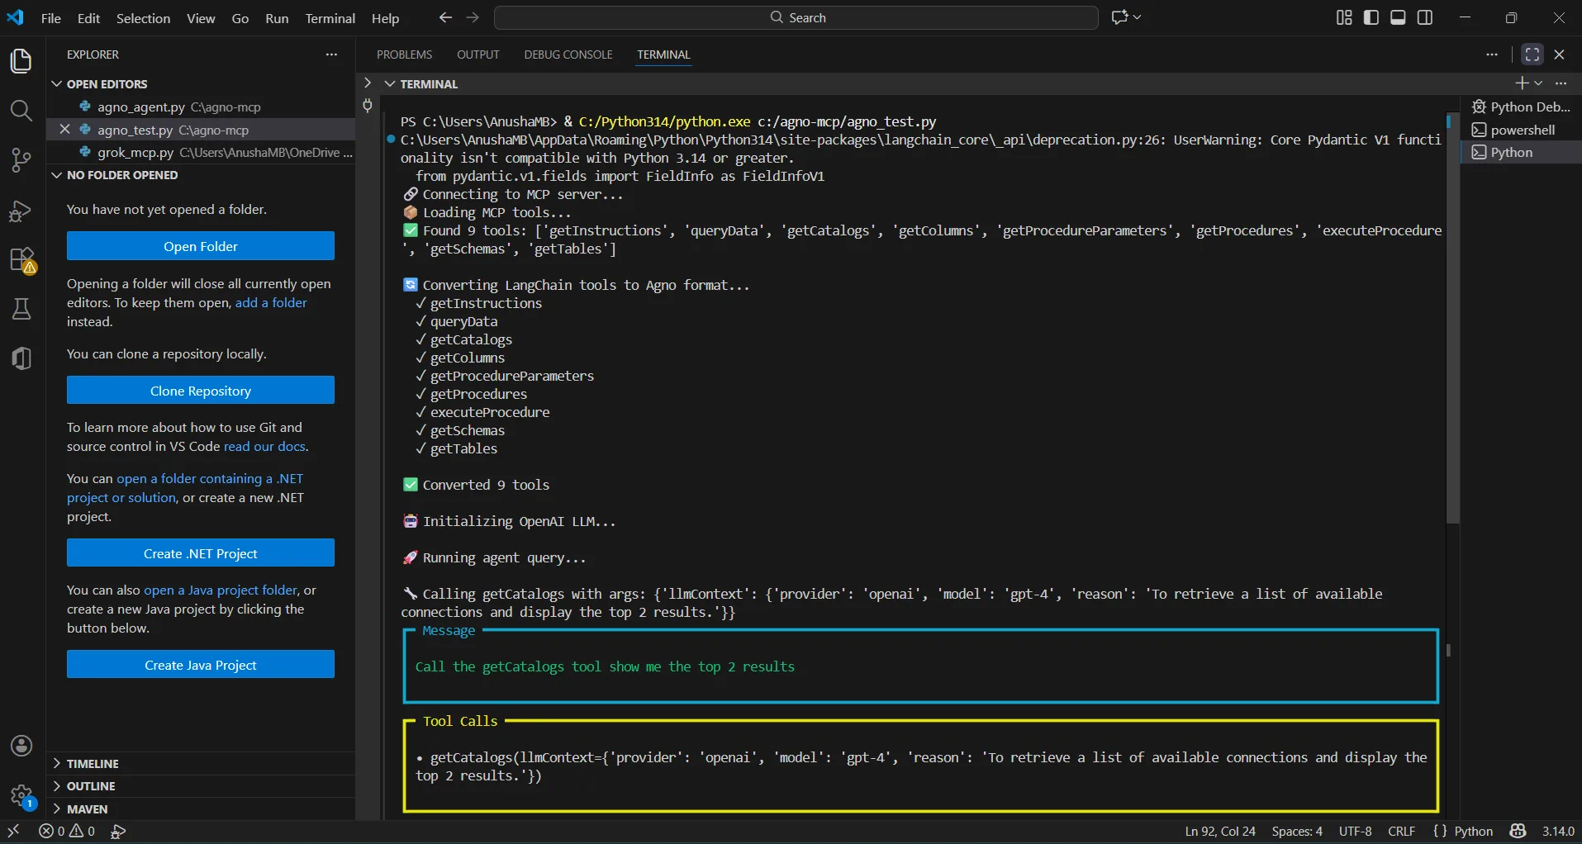The width and height of the screenshot is (1582, 844).
Task: Toggle the primary side bar layout button
Action: click(x=1371, y=17)
